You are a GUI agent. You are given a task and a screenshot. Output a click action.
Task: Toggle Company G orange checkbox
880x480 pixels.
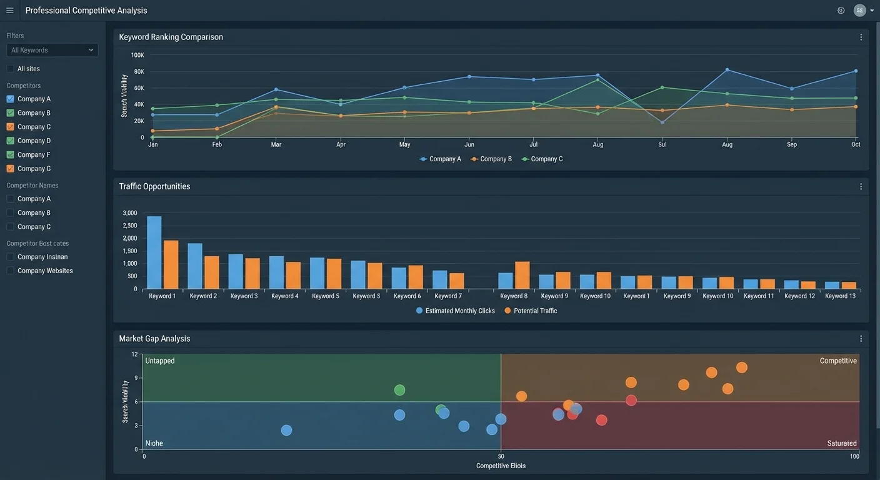[x=10, y=169]
